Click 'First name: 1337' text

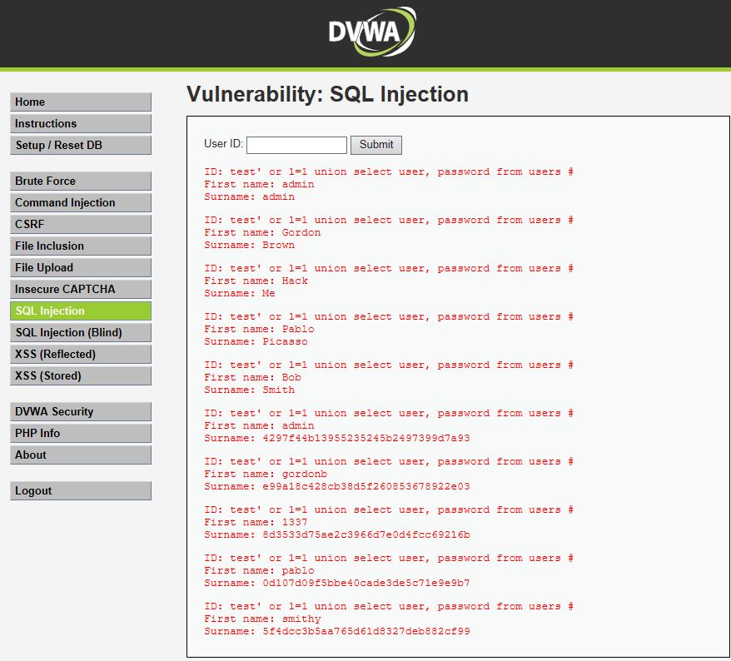pos(256,523)
